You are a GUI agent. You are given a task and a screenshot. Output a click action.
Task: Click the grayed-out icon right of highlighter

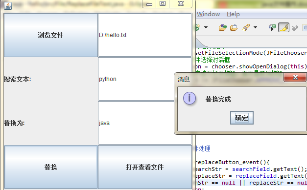pyautogui.click(x=295, y=28)
